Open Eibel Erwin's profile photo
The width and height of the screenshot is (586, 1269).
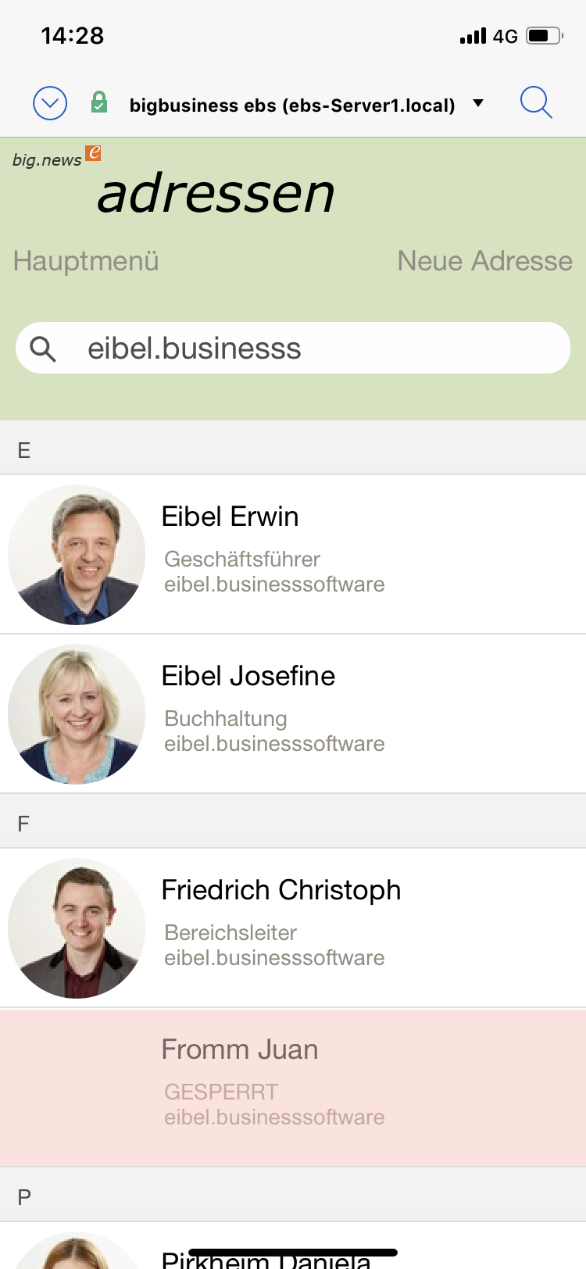click(x=77, y=554)
